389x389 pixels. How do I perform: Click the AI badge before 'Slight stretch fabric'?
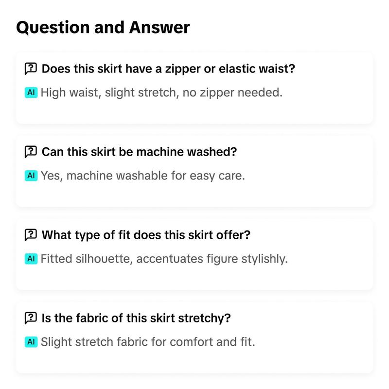click(31, 342)
